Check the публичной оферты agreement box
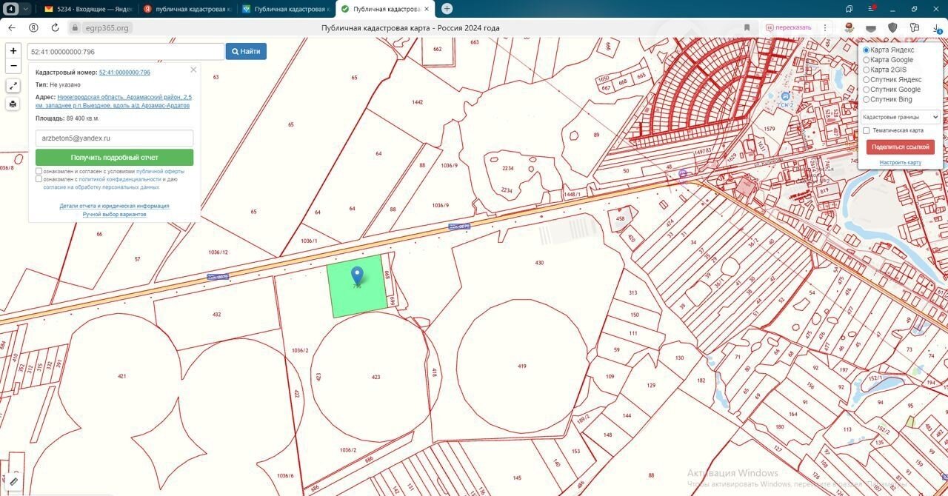 click(39, 171)
